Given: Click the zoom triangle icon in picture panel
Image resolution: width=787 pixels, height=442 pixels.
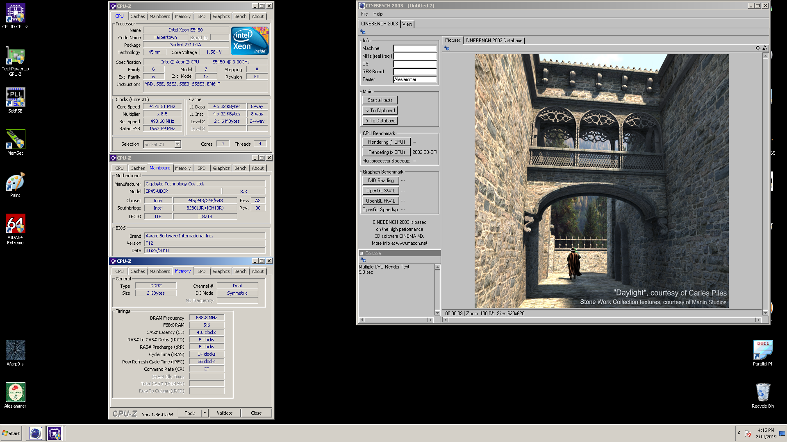Looking at the screenshot, I should (x=764, y=48).
